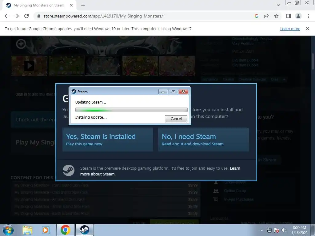The height and width of the screenshot is (236, 315).
Task: Click the Updating Steam progress bar
Action: (131, 110)
